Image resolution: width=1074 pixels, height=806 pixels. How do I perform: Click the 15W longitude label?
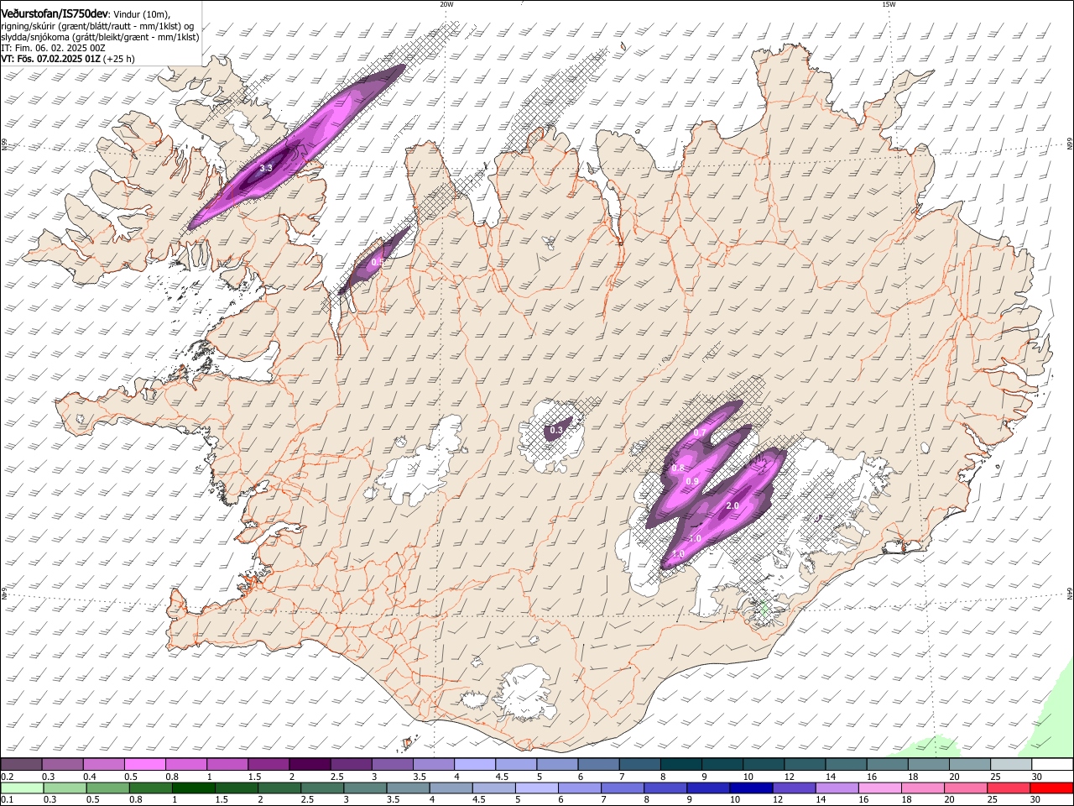click(889, 4)
